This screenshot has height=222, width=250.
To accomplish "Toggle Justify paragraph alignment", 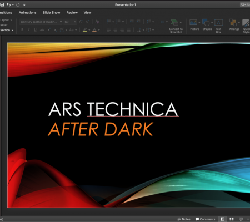I will point(128,29).
